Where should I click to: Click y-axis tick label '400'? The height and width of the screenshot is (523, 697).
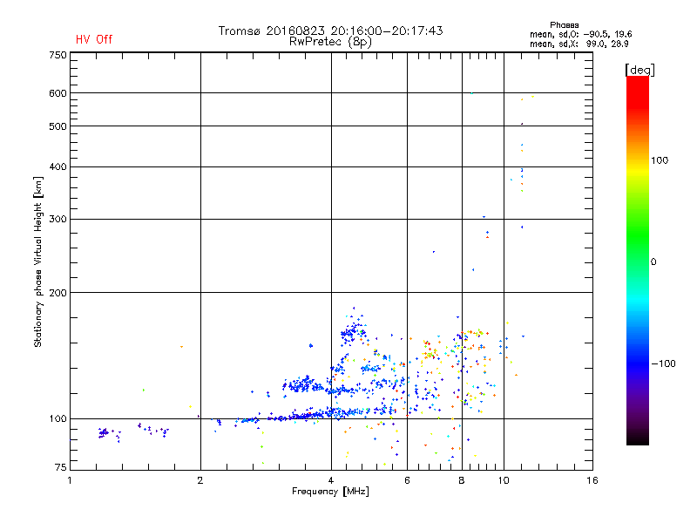click(x=58, y=167)
